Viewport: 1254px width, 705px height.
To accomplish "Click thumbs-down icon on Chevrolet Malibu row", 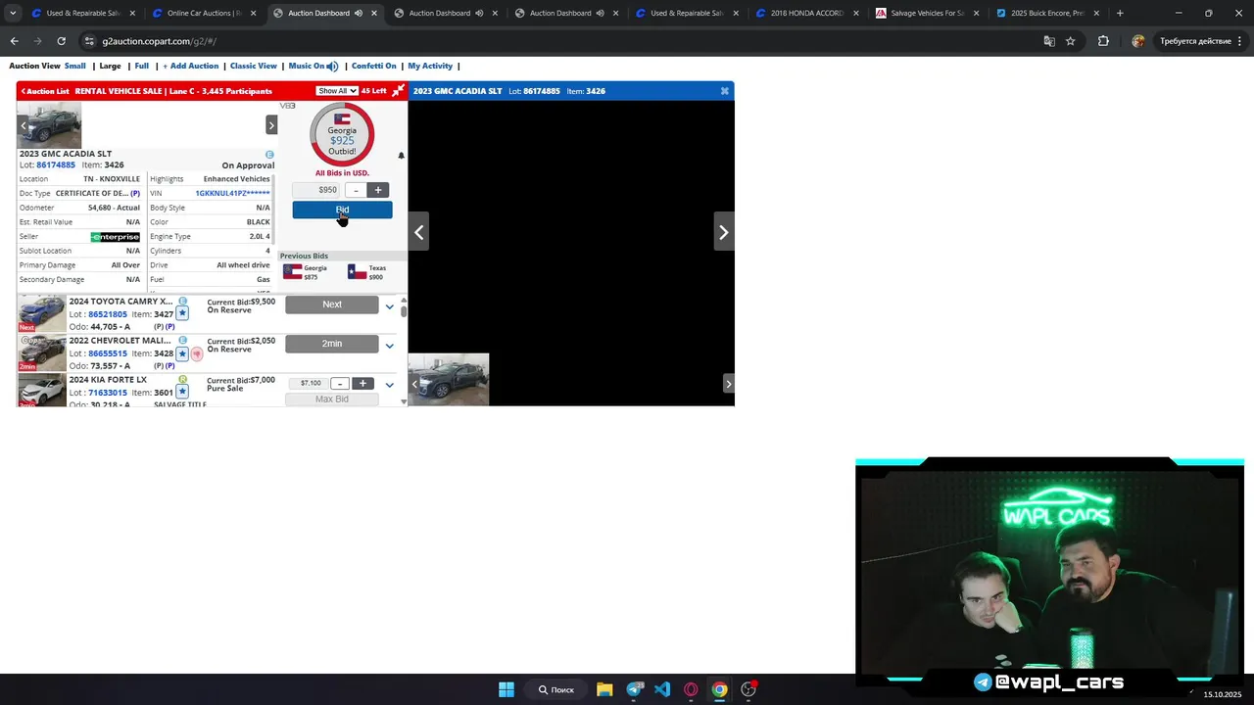I will pos(196,353).
